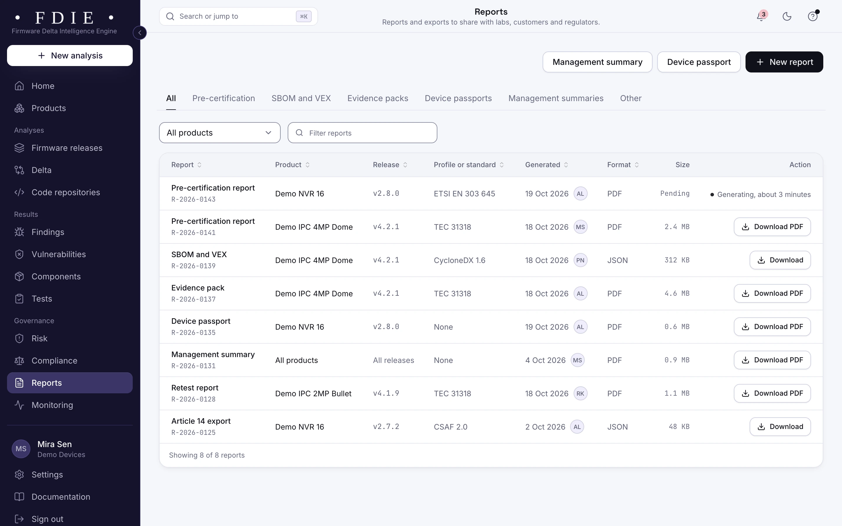Open Monitoring page
The image size is (842, 526).
pyautogui.click(x=70, y=405)
